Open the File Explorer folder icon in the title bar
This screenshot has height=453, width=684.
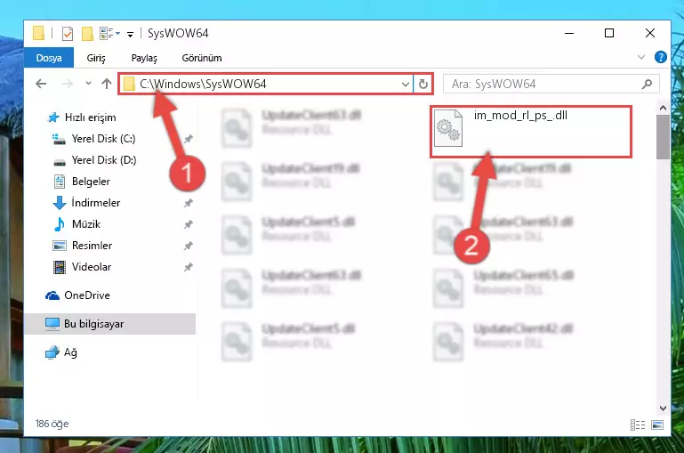point(38,33)
